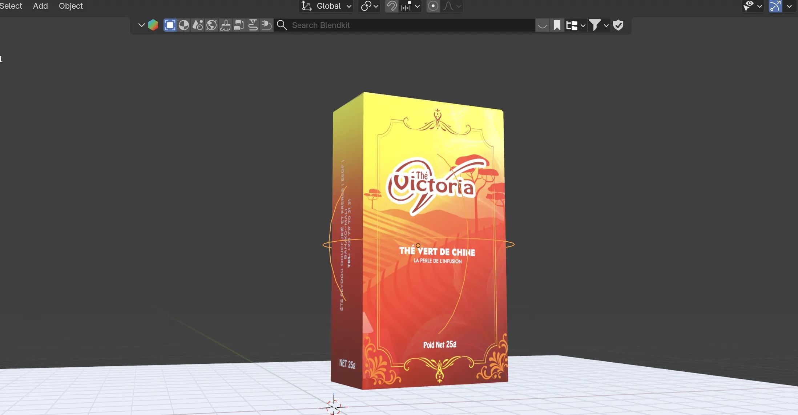The image size is (798, 415).
Task: Select the BlendKit printables asset type
Action: tap(253, 25)
